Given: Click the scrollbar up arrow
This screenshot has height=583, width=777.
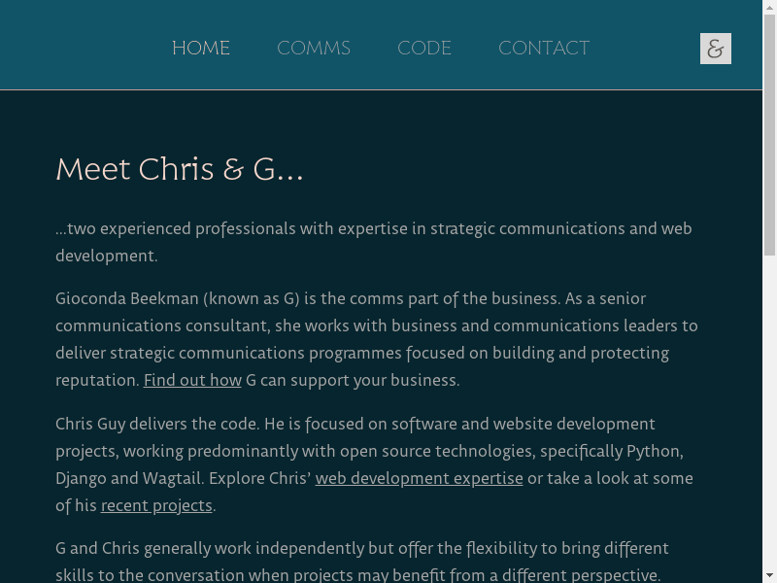Looking at the screenshot, I should (x=770, y=7).
